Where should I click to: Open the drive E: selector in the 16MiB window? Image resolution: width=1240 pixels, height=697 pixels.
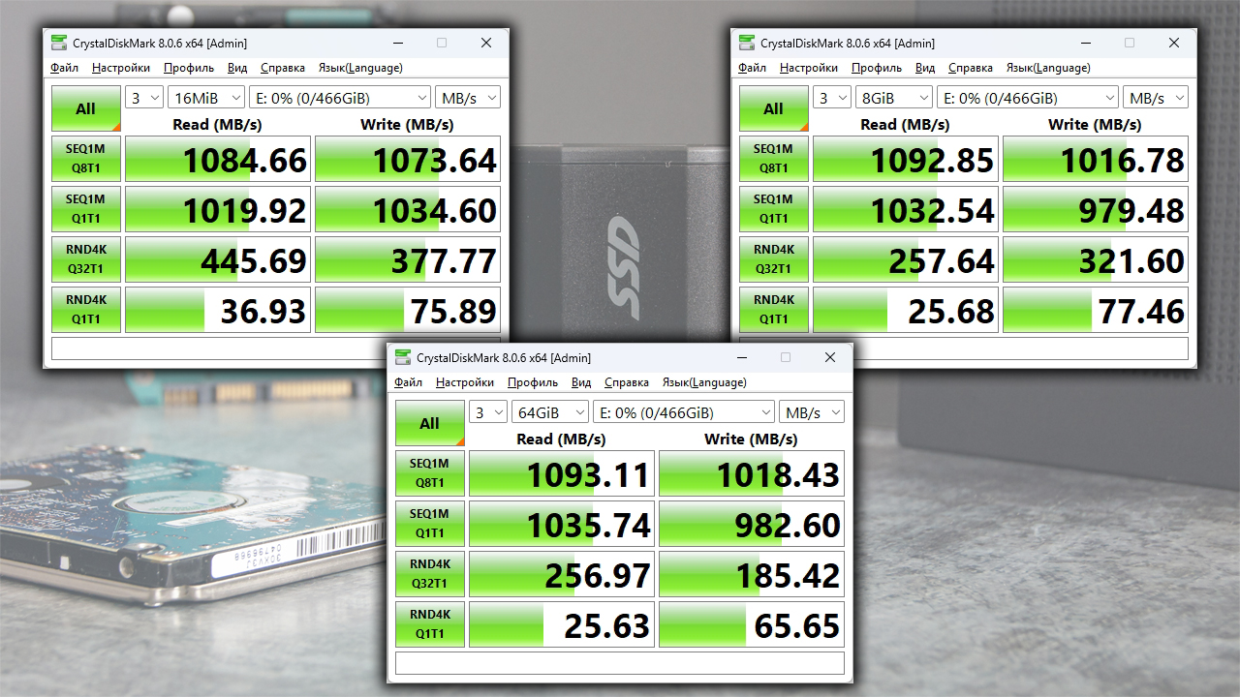point(340,98)
